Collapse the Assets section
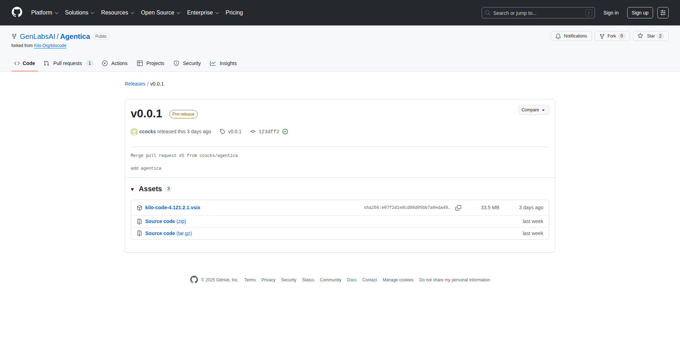This screenshot has height=351, width=680. pyautogui.click(x=132, y=189)
